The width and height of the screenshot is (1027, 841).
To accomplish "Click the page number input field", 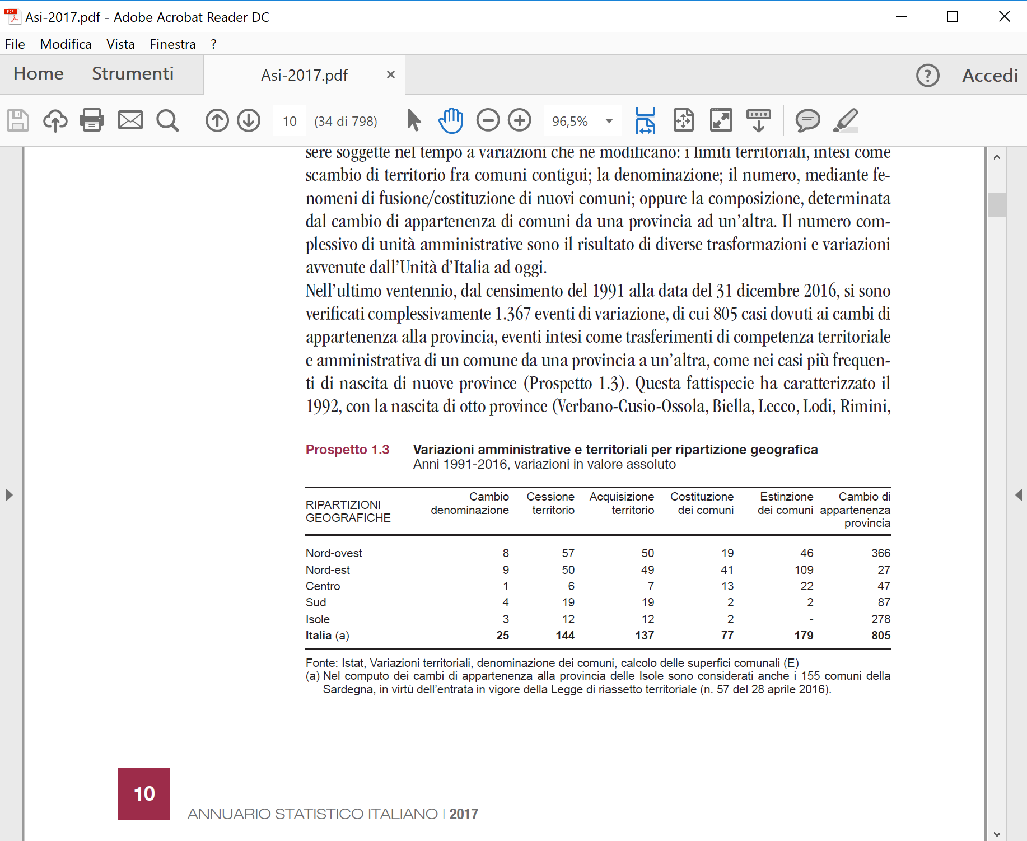I will 289,121.
